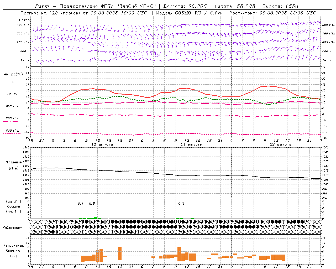
Task: Select the 10 августа date label
Action: tap(102, 144)
